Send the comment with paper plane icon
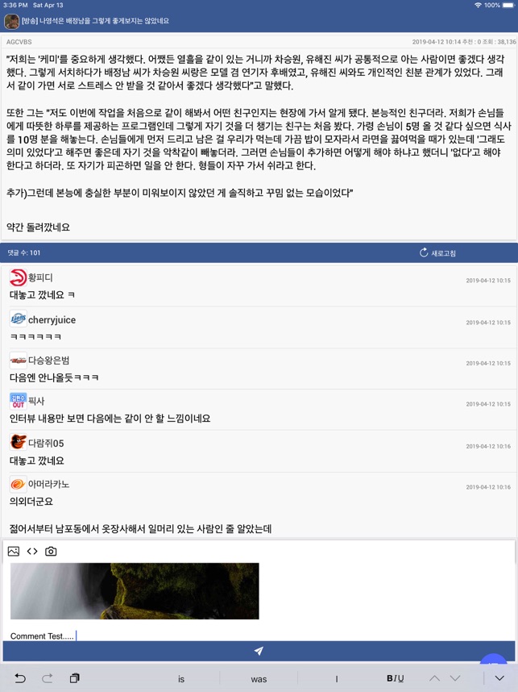 click(x=259, y=651)
